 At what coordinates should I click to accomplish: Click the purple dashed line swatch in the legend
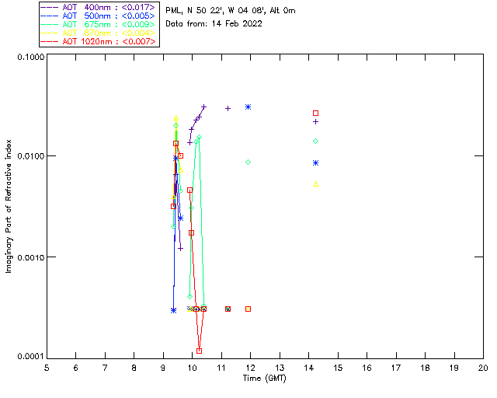point(50,7)
